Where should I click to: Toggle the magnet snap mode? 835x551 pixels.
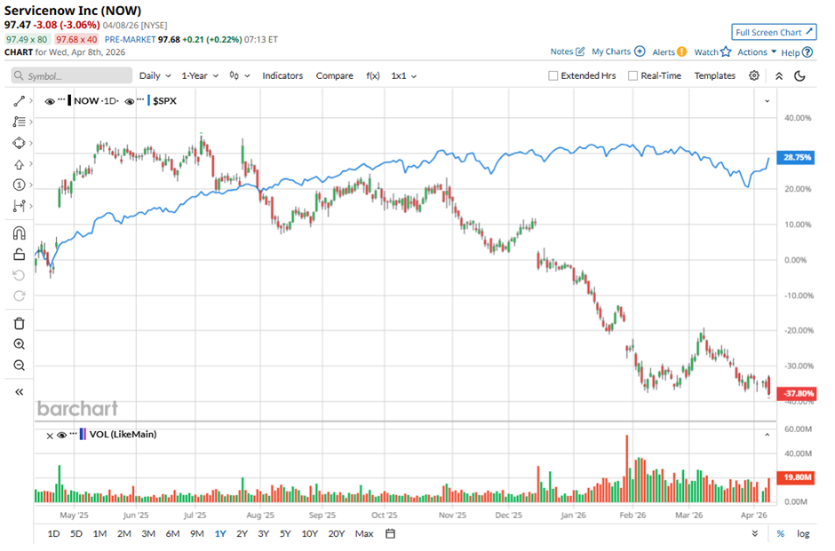(20, 233)
